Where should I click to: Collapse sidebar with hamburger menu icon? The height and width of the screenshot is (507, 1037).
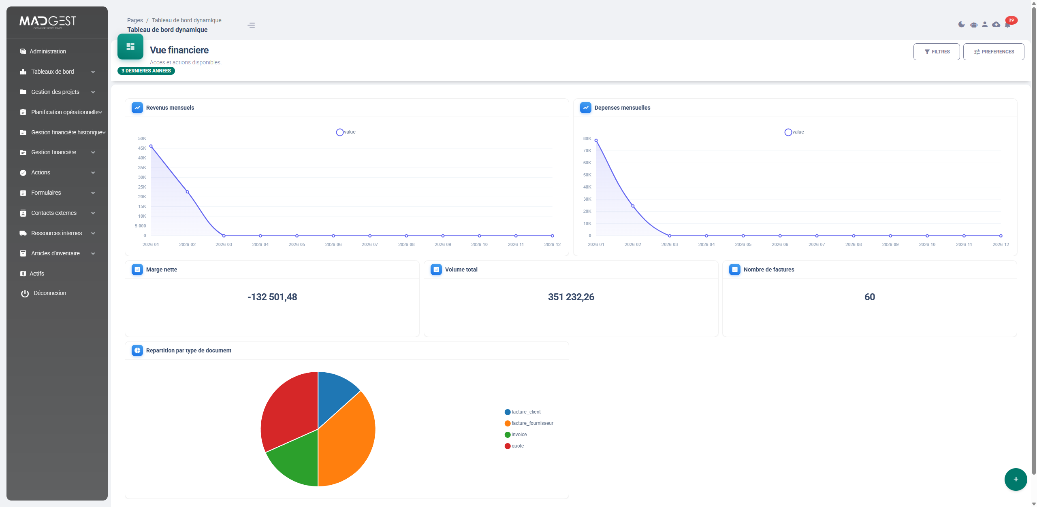pyautogui.click(x=251, y=25)
